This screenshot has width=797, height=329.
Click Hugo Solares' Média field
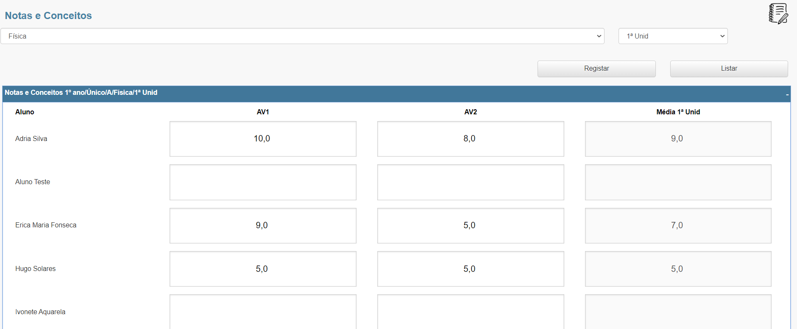[x=678, y=269]
